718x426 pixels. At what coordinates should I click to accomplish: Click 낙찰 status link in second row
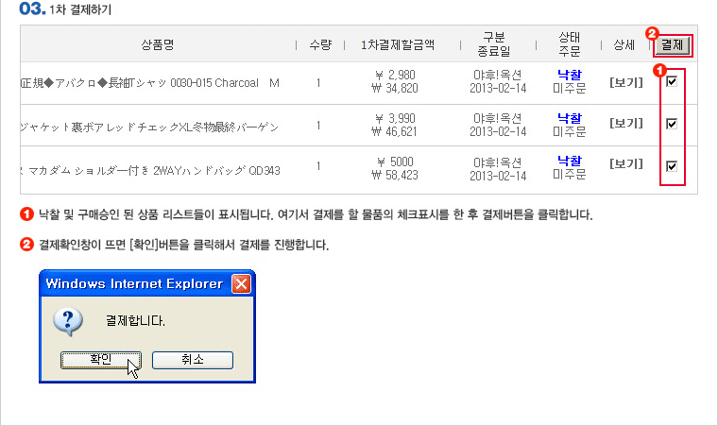click(x=569, y=117)
